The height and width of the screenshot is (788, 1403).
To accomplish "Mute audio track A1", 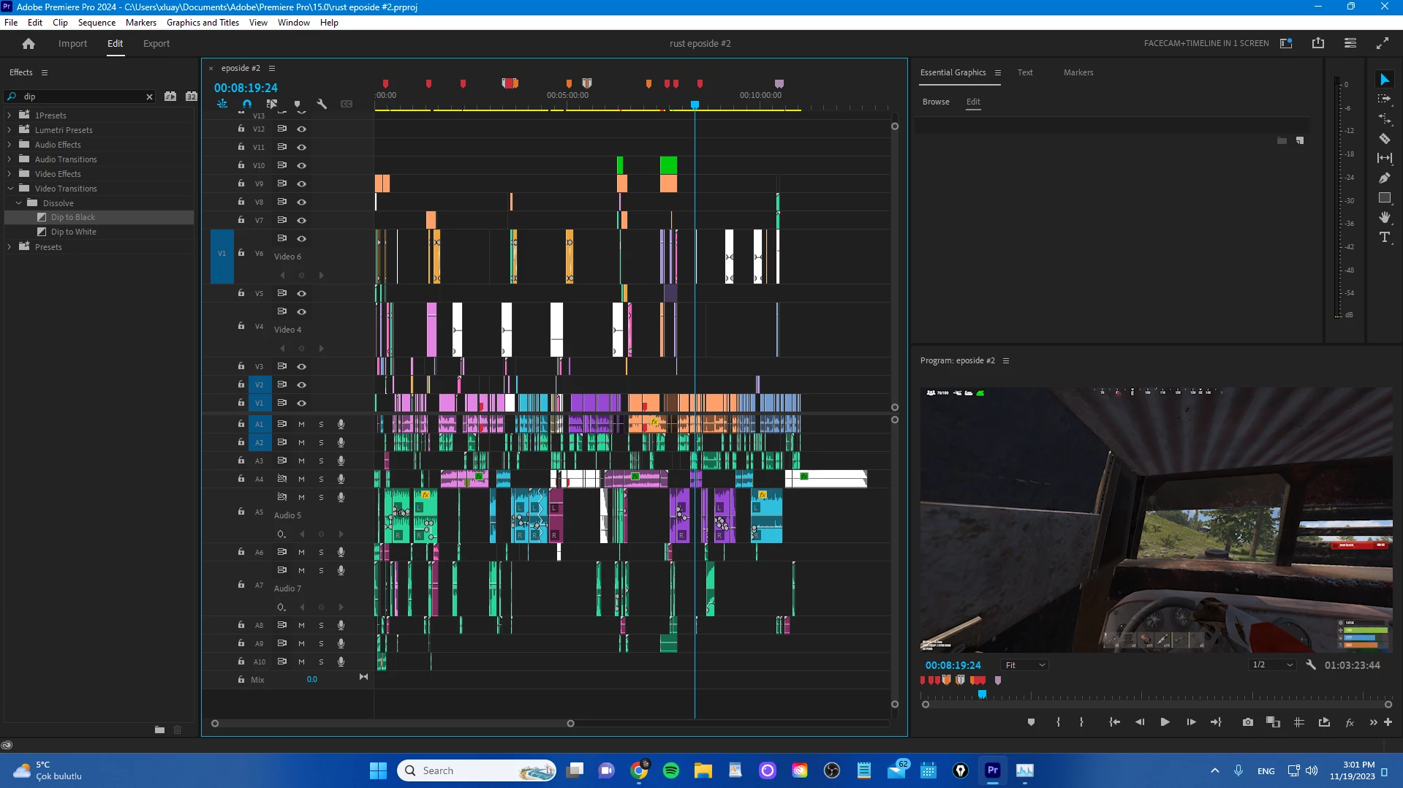I will 301,424.
